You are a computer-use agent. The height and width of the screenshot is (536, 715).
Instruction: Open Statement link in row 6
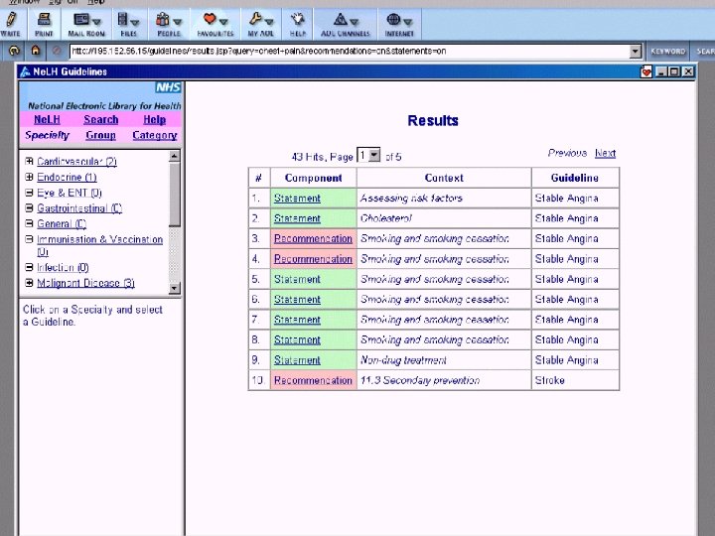297,300
